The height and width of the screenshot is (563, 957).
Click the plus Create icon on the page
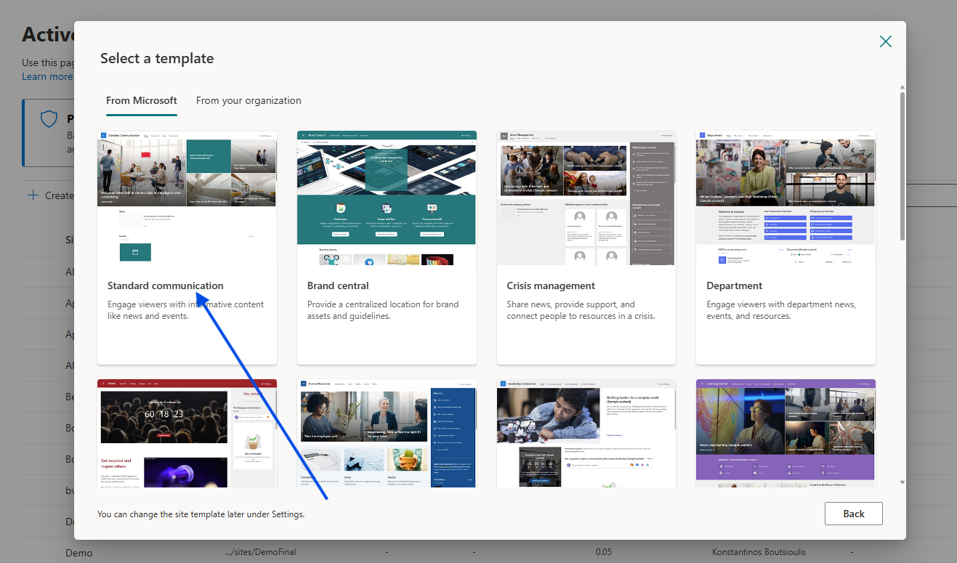(33, 195)
